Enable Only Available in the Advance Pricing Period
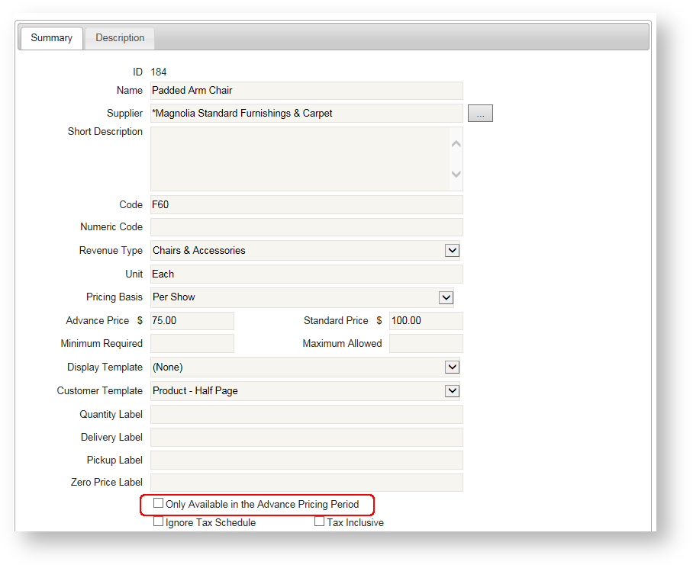 [x=158, y=504]
